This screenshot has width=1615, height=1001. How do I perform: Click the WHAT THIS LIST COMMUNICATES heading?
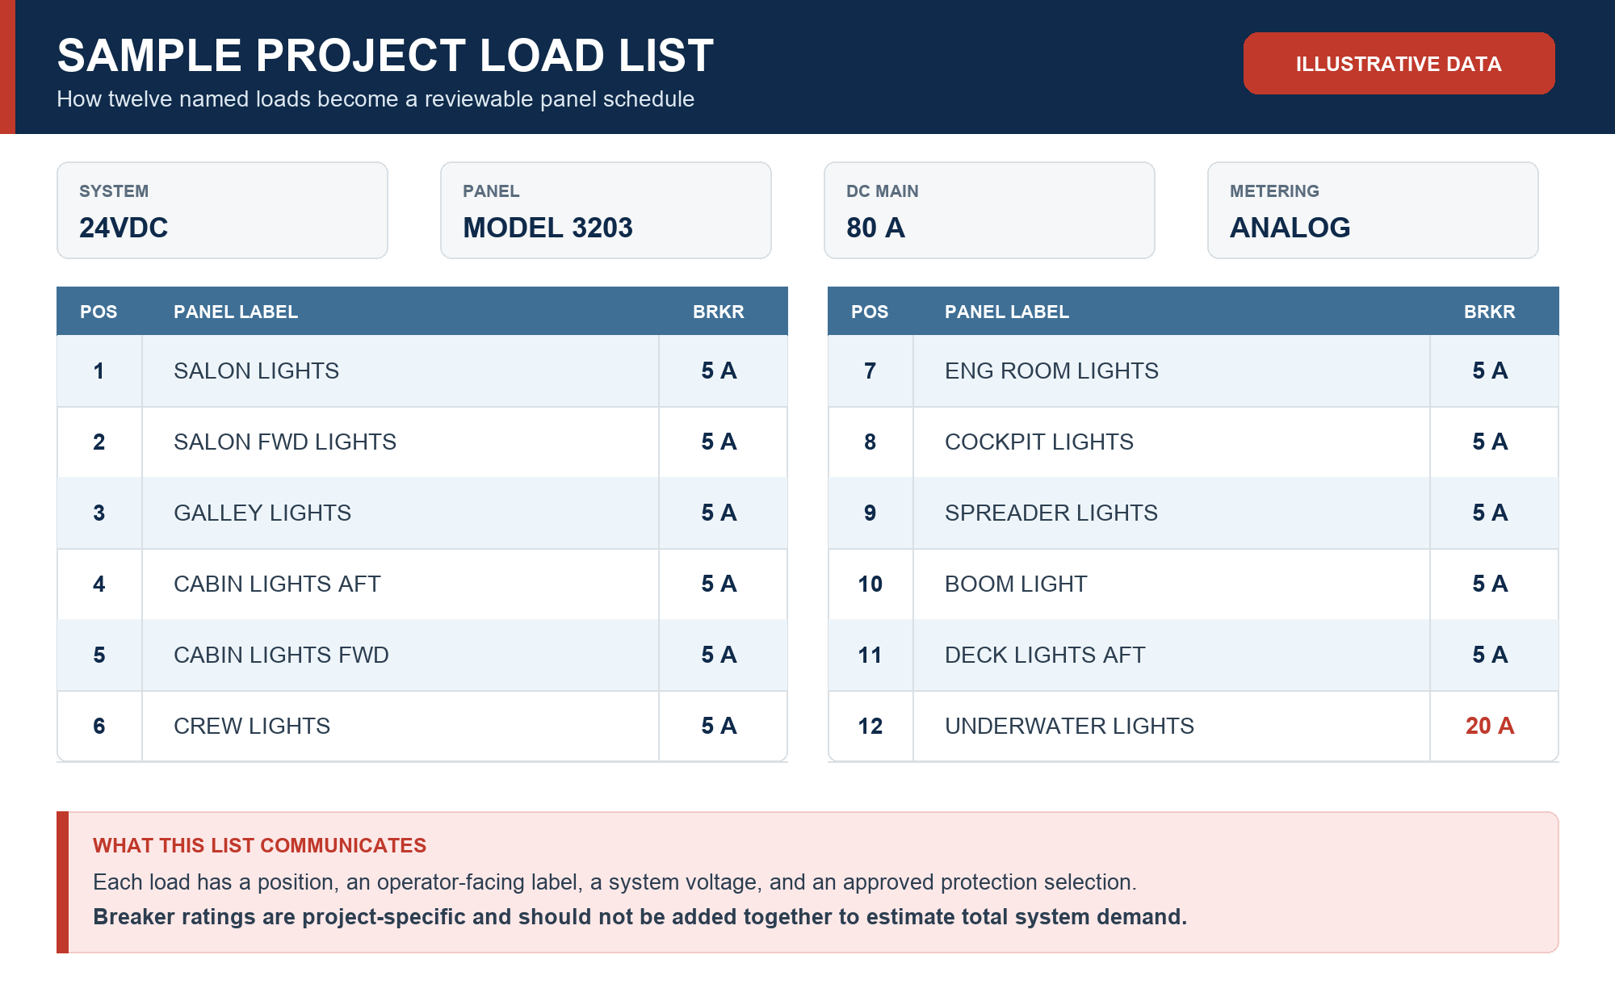point(259,845)
